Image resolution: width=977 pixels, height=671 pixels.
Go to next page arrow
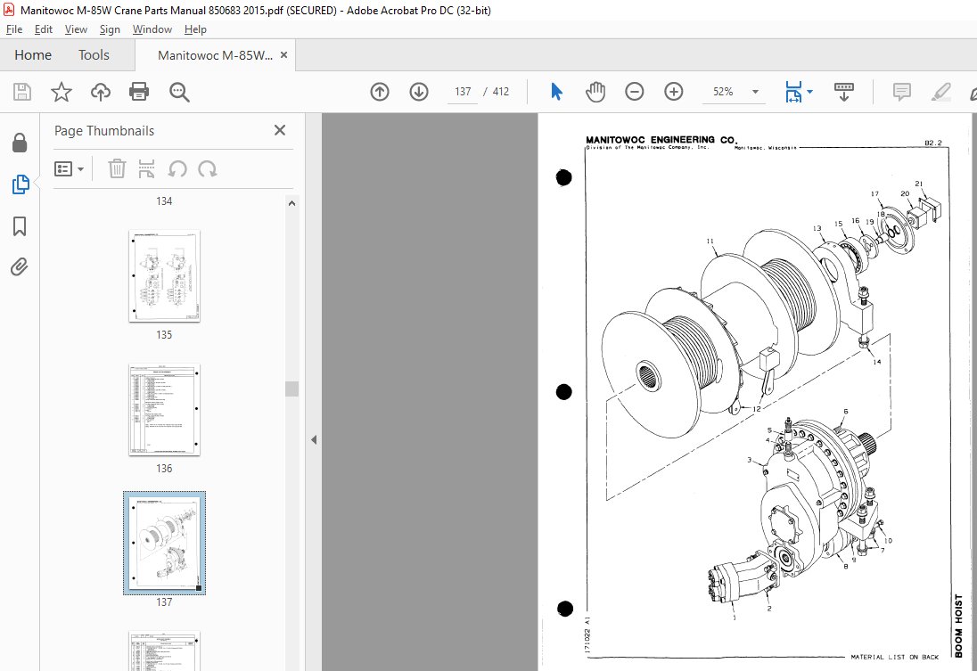[419, 92]
